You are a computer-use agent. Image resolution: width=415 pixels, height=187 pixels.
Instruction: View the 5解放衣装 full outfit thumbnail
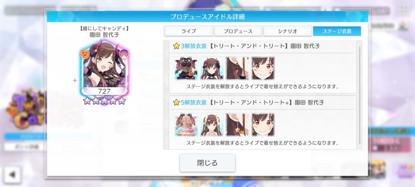tap(186, 125)
